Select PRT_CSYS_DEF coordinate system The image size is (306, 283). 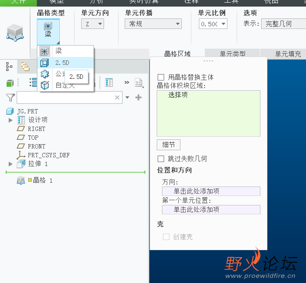click(x=49, y=155)
